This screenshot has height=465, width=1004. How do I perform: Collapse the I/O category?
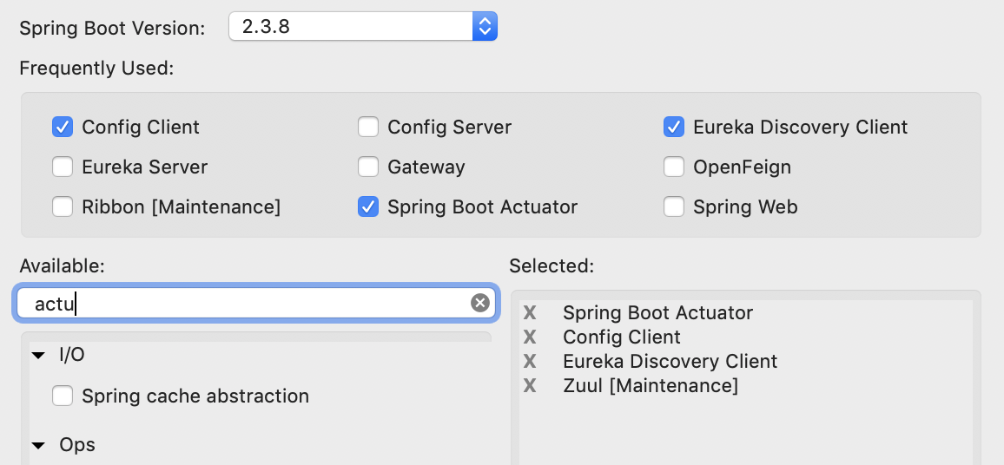(x=38, y=355)
